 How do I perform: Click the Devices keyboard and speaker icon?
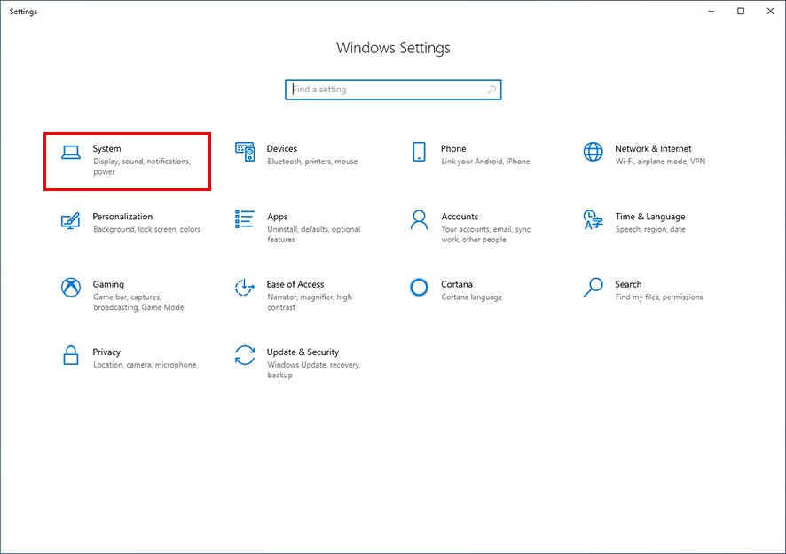[x=245, y=152]
